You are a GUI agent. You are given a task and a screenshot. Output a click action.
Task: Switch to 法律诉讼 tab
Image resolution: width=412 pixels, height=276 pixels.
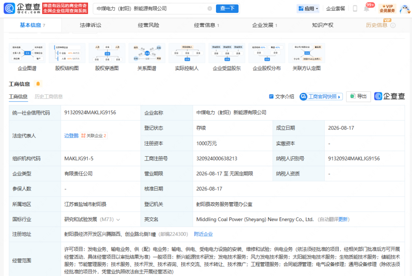pyautogui.click(x=90, y=25)
